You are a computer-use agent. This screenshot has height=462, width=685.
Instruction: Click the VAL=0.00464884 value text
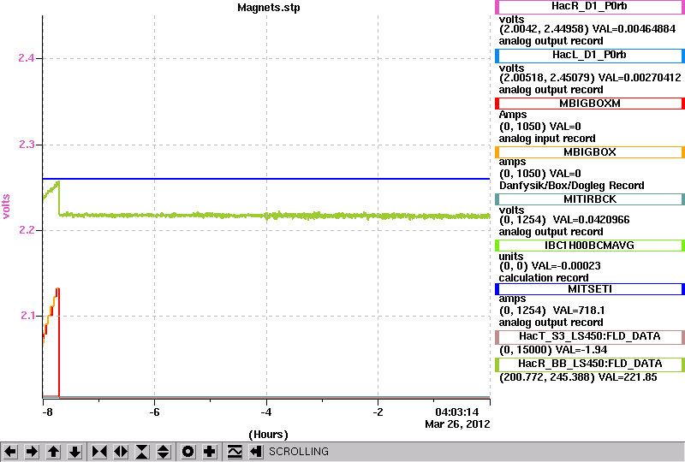[x=634, y=29]
